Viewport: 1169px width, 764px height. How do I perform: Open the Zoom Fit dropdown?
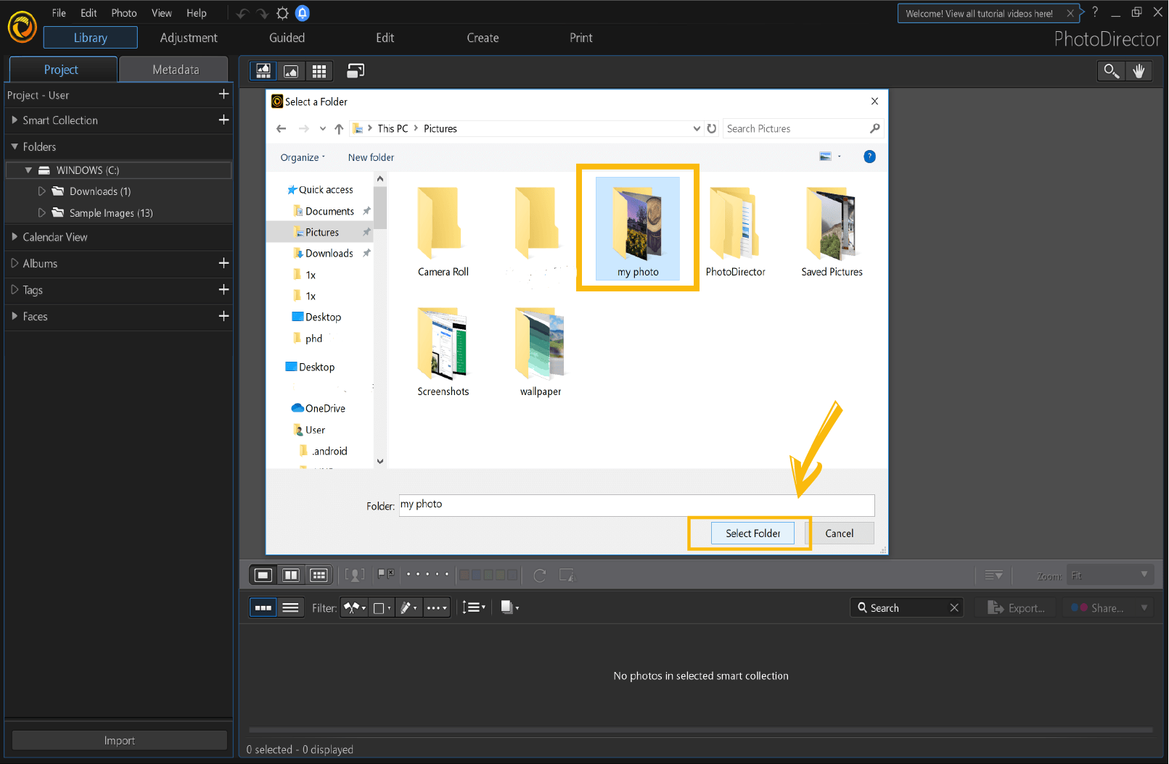[x=1109, y=574]
